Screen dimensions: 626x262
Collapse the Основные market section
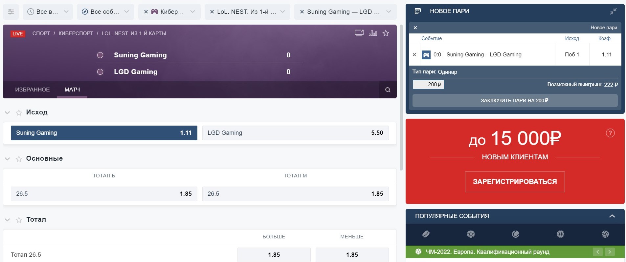pyautogui.click(x=7, y=159)
